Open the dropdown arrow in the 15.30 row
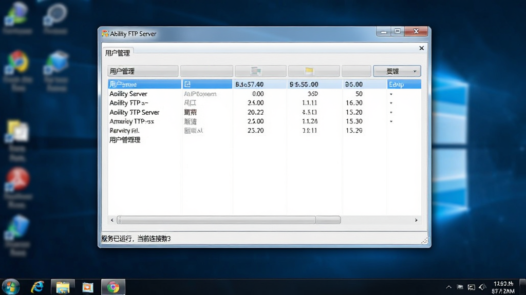 pos(391,121)
